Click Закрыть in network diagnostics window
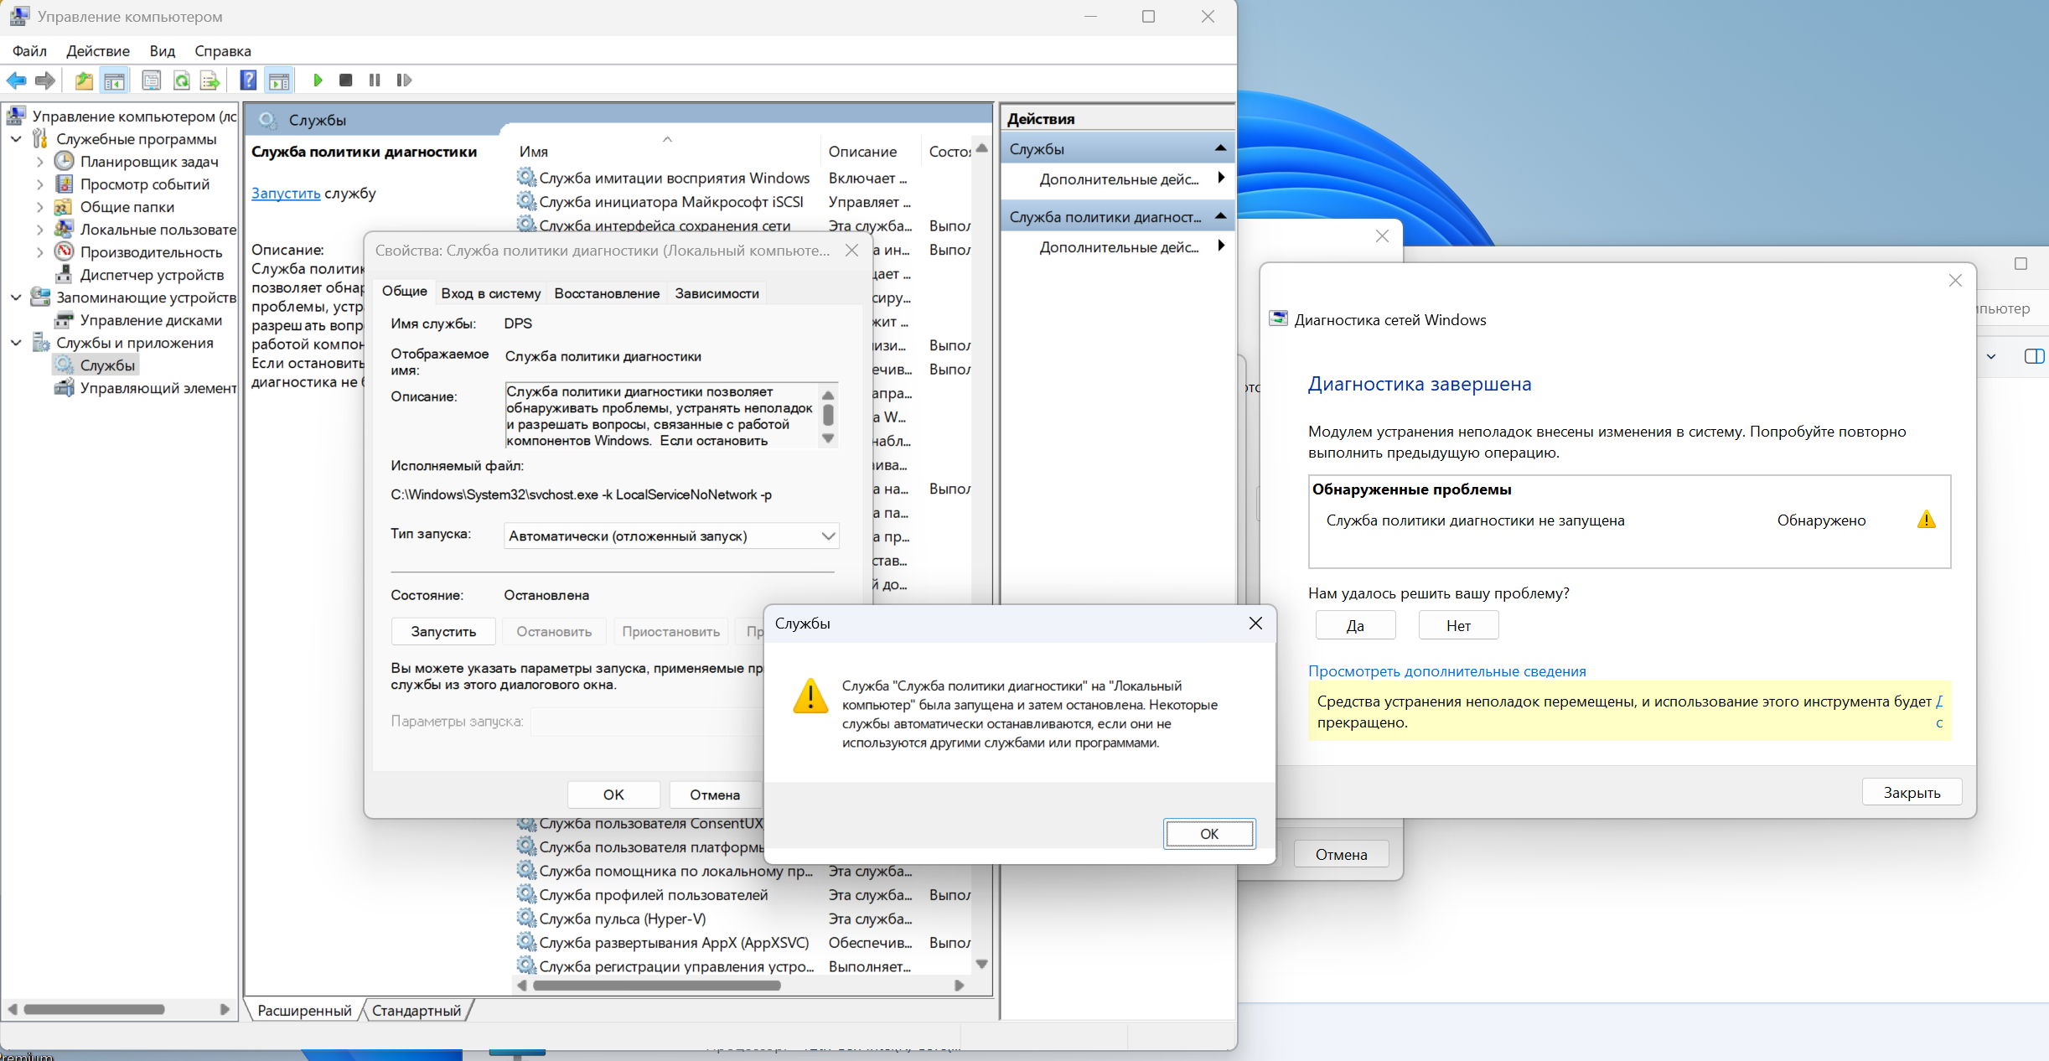 (x=1912, y=792)
